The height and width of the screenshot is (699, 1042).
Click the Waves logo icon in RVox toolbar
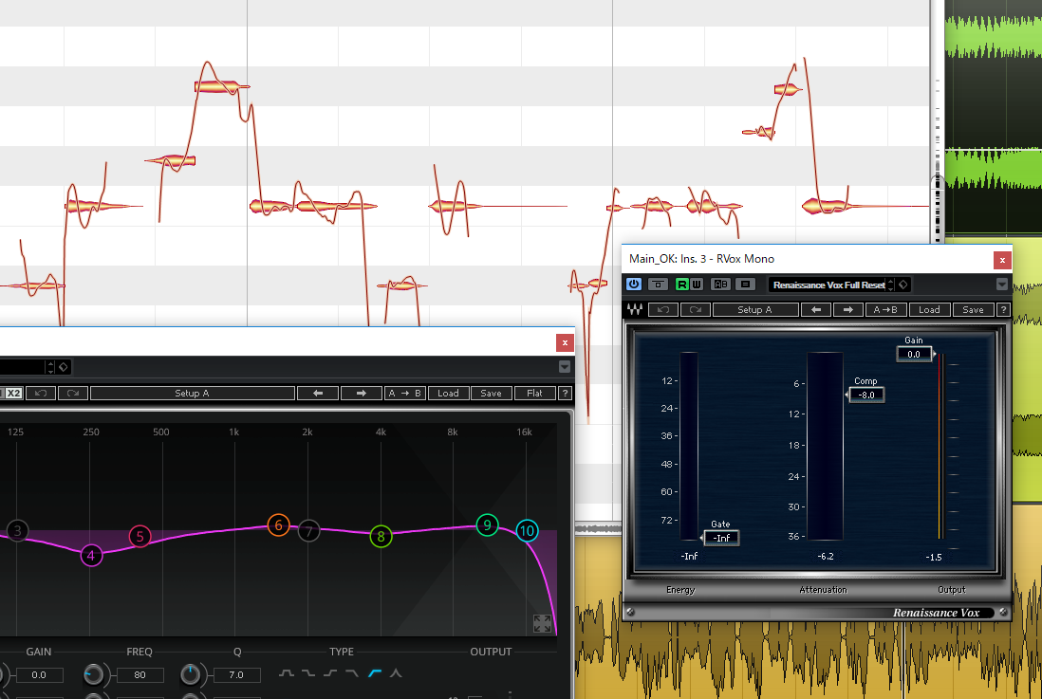click(x=635, y=309)
